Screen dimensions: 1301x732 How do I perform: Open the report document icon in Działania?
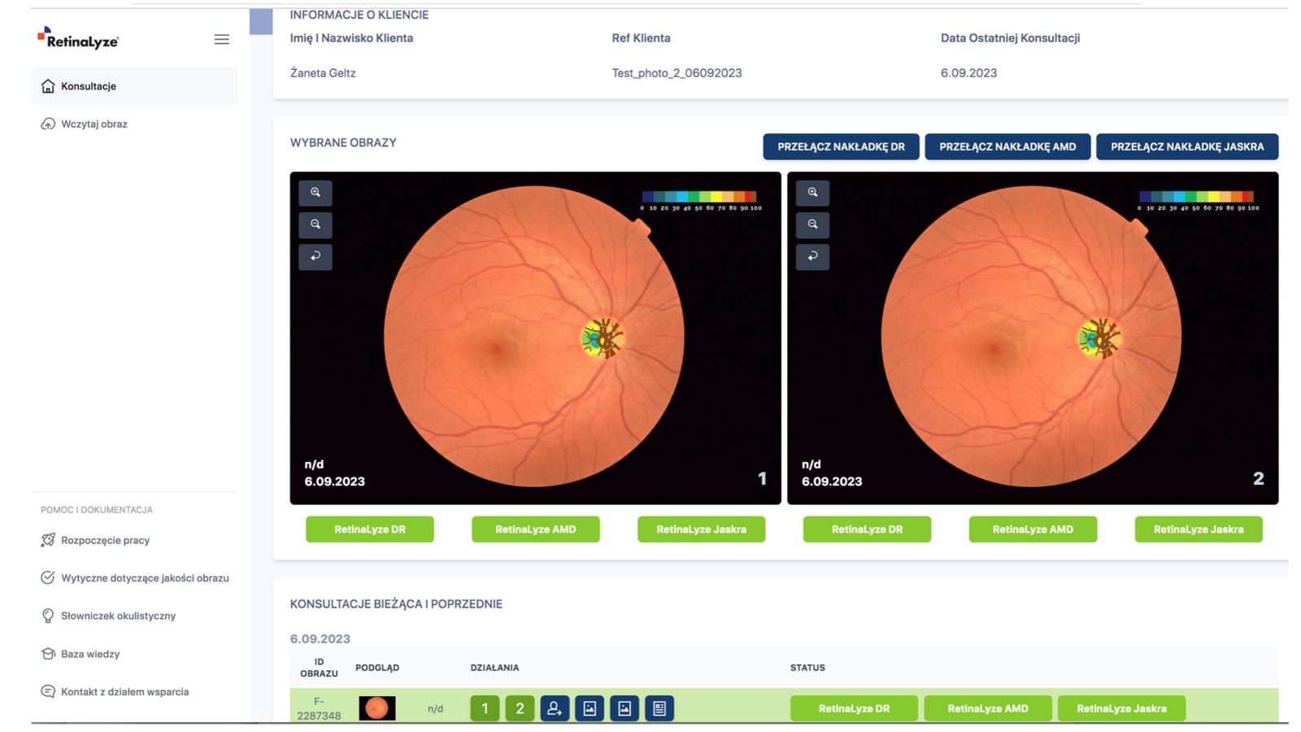[659, 708]
